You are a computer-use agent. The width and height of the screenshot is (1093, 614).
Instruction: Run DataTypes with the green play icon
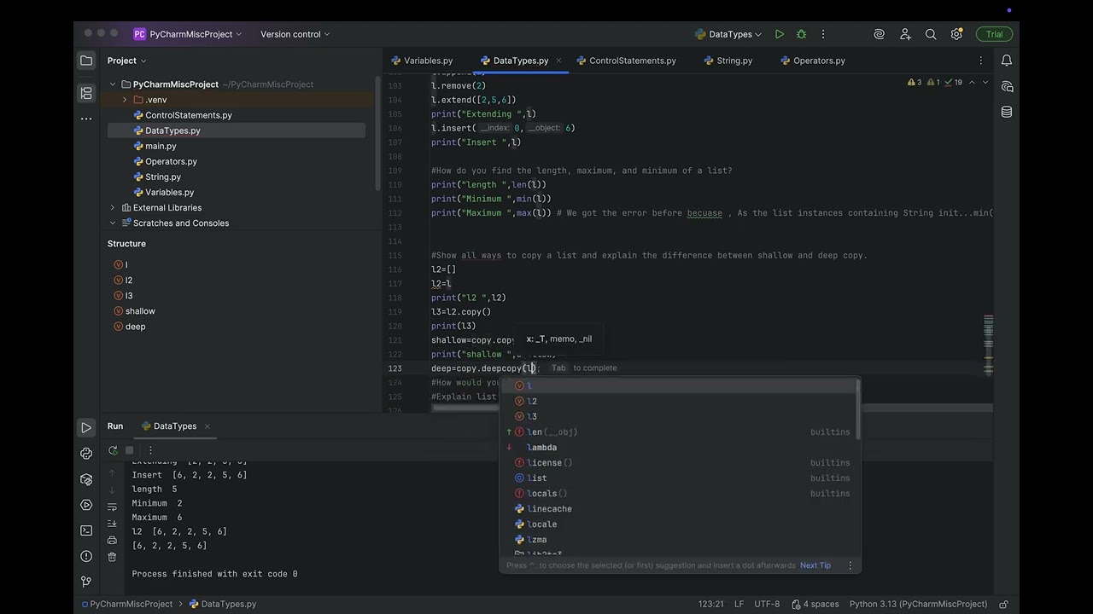pyautogui.click(x=779, y=34)
